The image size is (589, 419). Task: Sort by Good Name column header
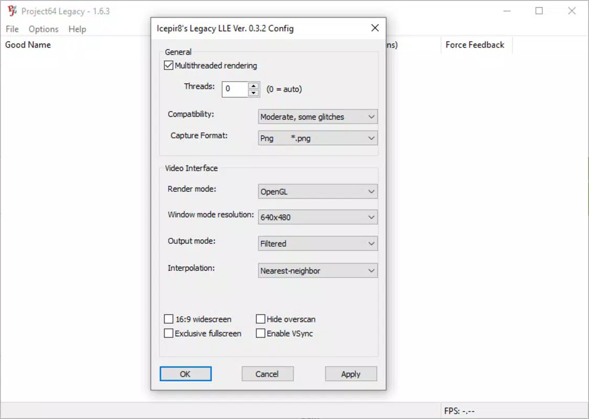pyautogui.click(x=28, y=45)
